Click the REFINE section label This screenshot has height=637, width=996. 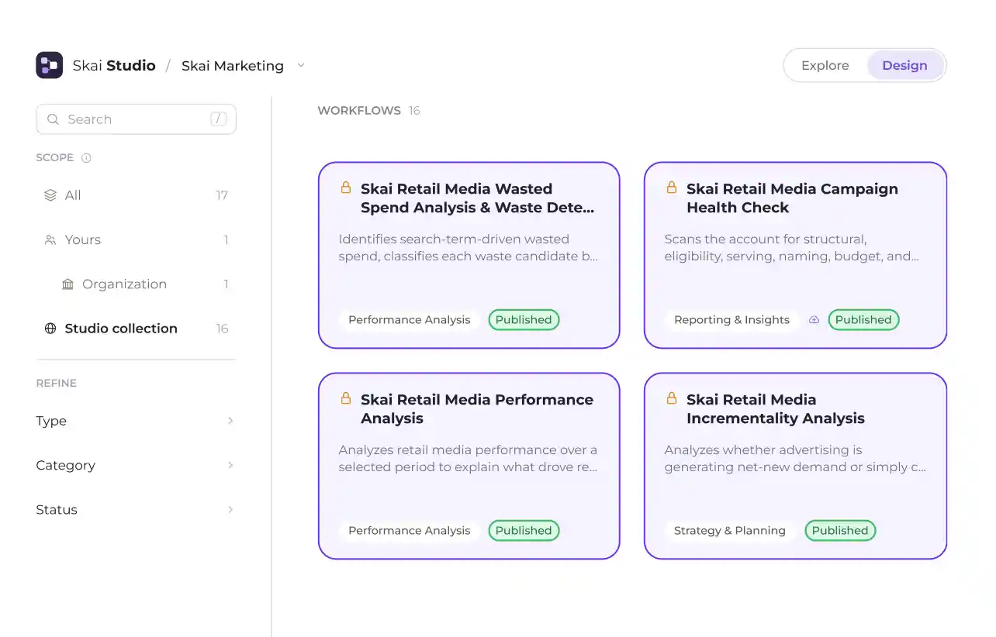tap(57, 383)
